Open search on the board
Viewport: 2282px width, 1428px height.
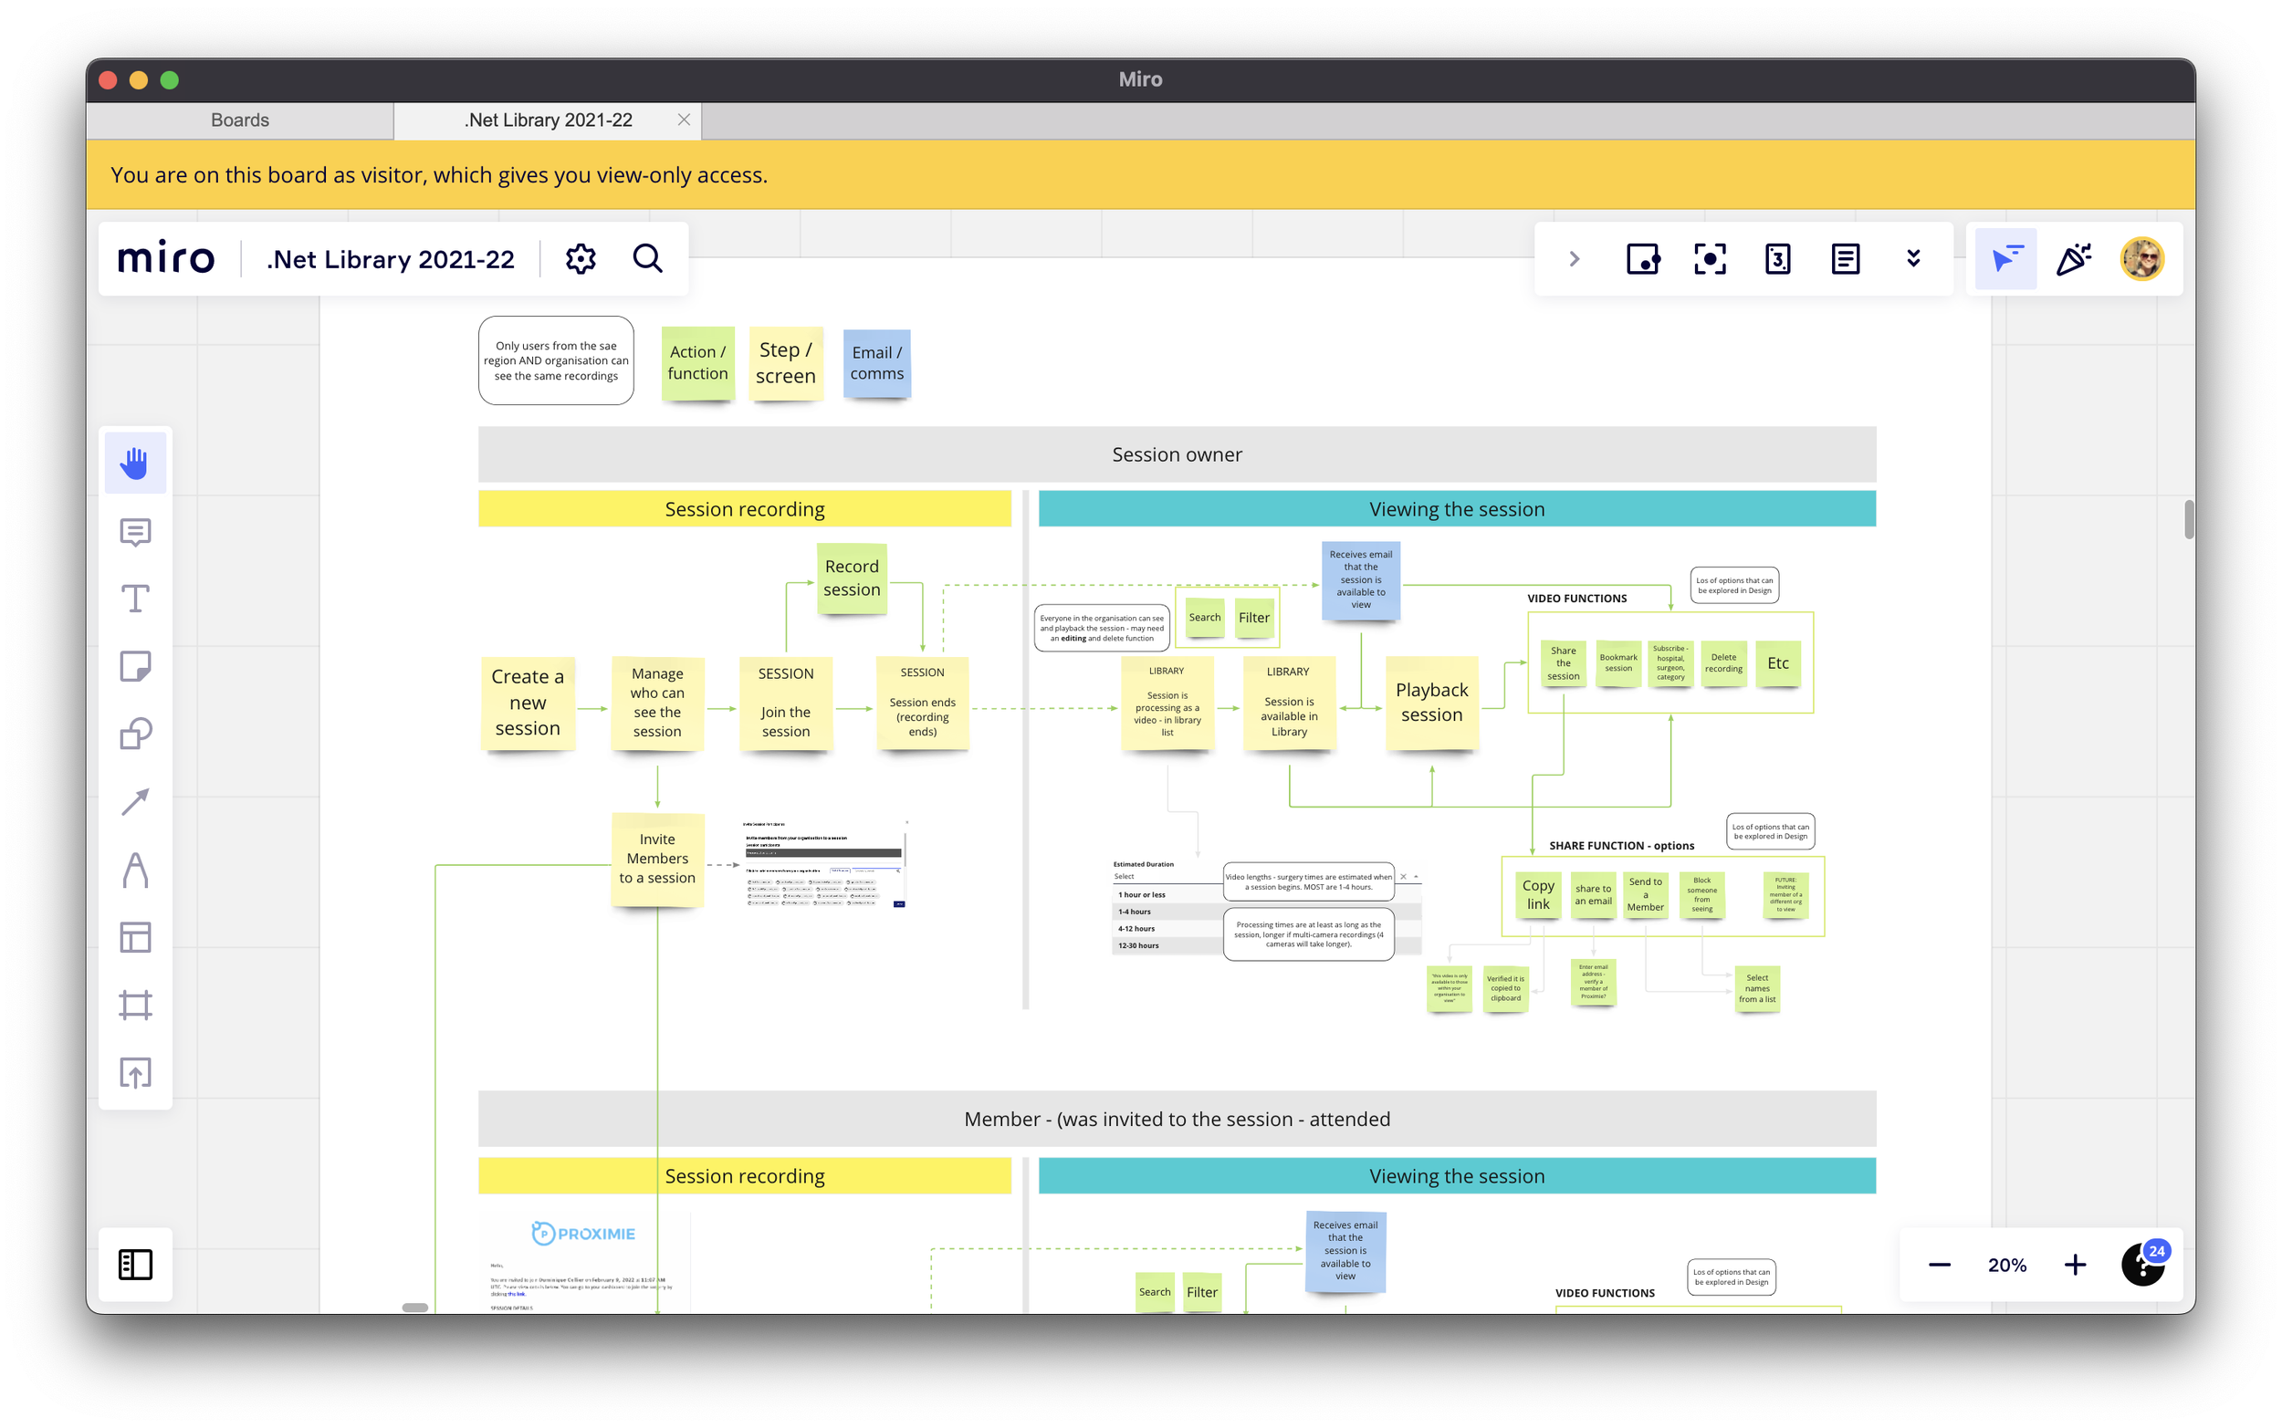[x=648, y=259]
